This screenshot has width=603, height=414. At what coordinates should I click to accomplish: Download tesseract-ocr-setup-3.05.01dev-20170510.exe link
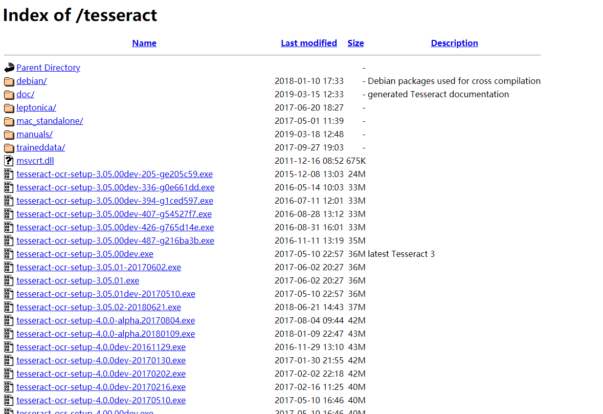pyautogui.click(x=106, y=294)
